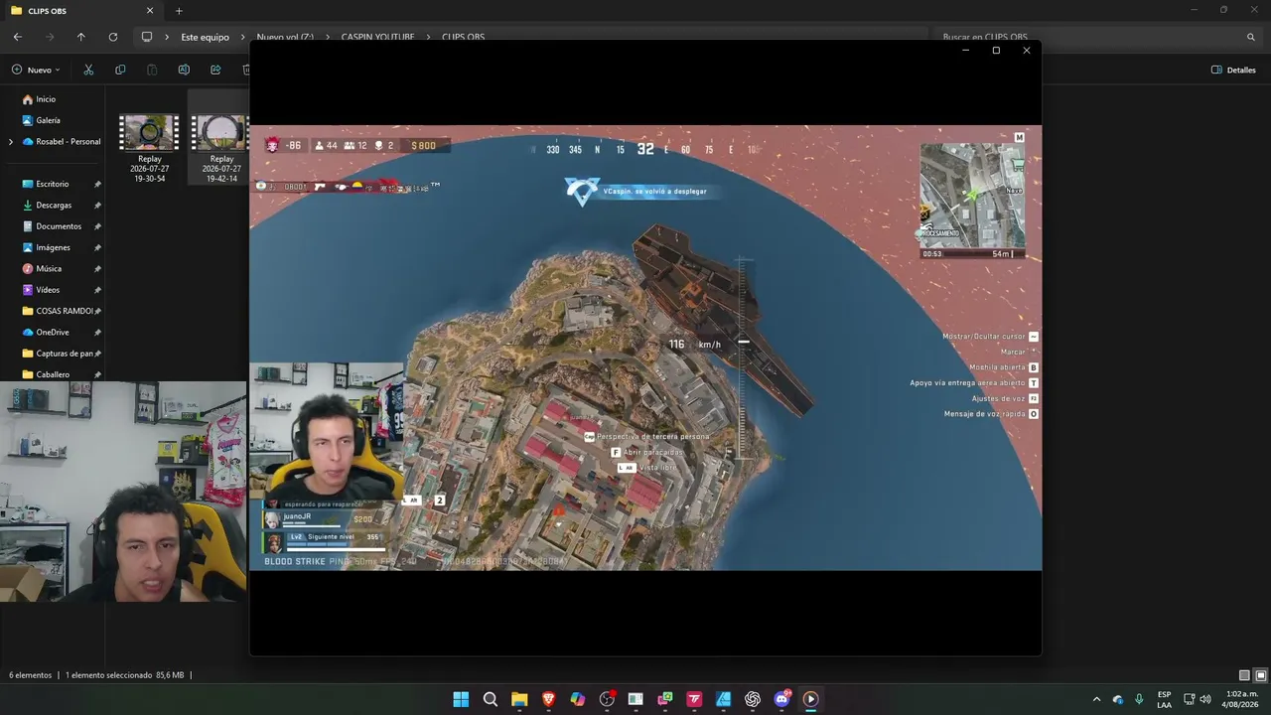Open the clock and calendar flyout

[1241, 699]
